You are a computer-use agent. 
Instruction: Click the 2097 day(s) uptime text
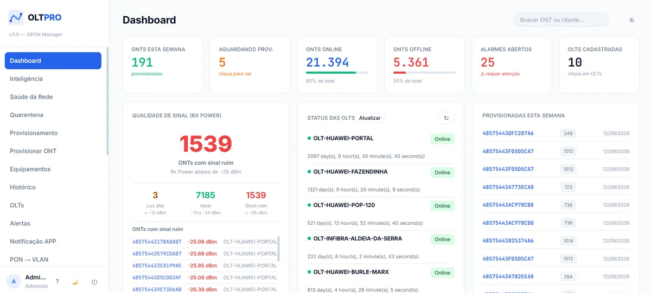coord(366,156)
